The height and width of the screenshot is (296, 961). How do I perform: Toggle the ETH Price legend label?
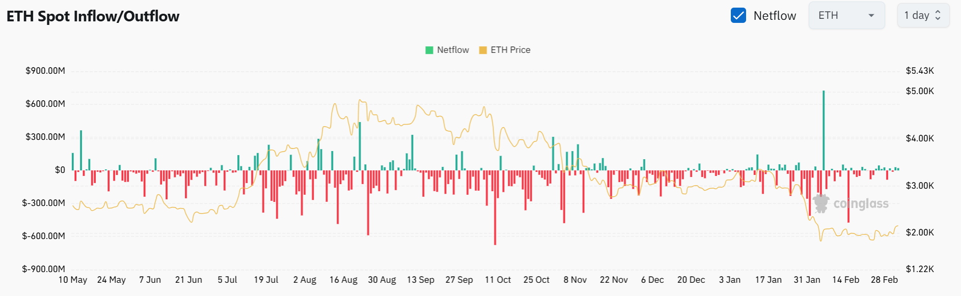pyautogui.click(x=510, y=50)
